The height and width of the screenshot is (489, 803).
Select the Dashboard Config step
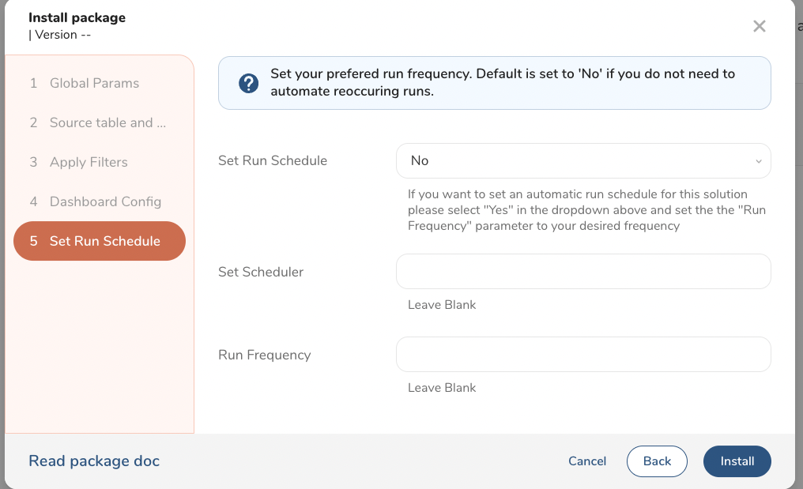point(105,201)
